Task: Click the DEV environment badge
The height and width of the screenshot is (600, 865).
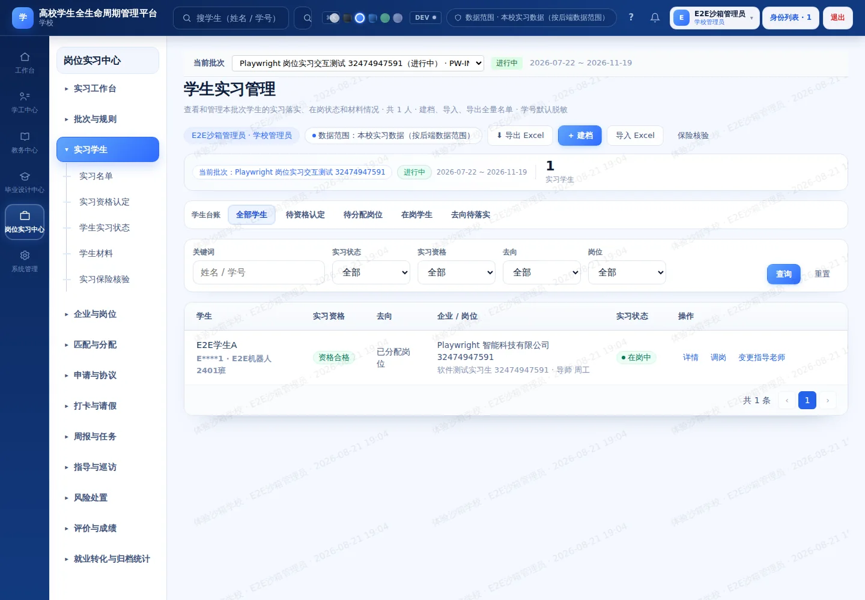Action: point(426,17)
